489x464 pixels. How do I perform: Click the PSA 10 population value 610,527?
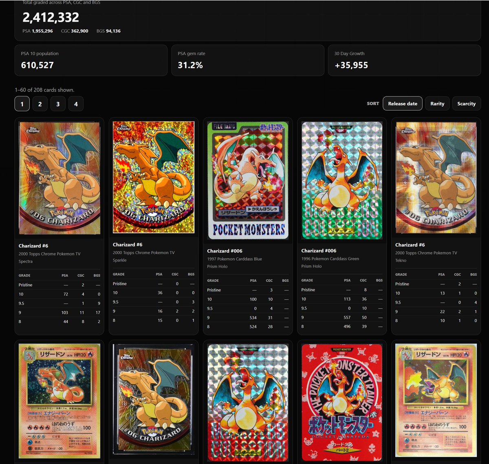click(37, 65)
